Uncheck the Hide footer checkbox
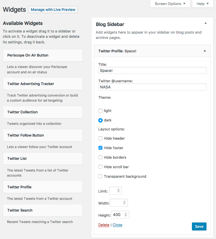Screen dimensions: 216x239 pyautogui.click(x=100, y=148)
